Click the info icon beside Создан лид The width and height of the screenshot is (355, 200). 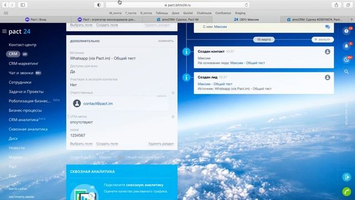186,78
